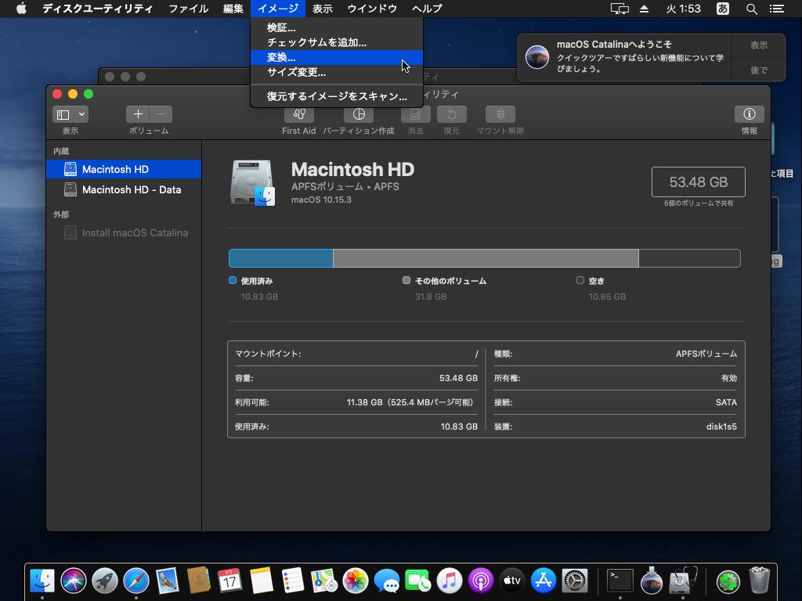Choose サイズ変更... menu entry
The image size is (802, 601).
(x=337, y=72)
